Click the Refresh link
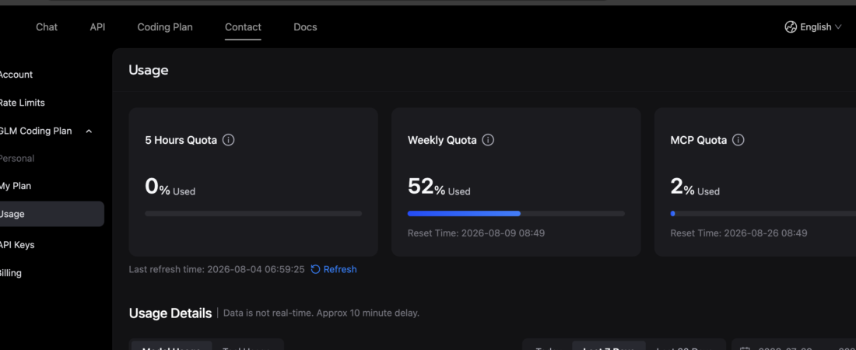 pyautogui.click(x=334, y=269)
